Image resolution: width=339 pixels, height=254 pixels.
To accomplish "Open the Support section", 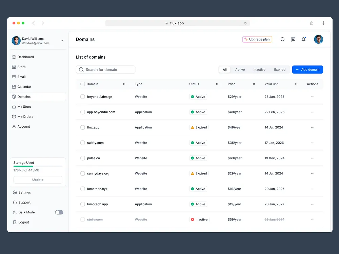I will click(x=24, y=202).
